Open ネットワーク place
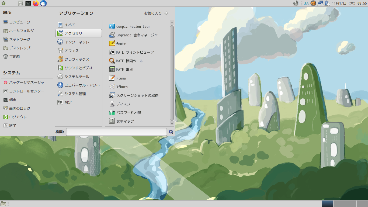The width and height of the screenshot is (368, 207). 27,39
